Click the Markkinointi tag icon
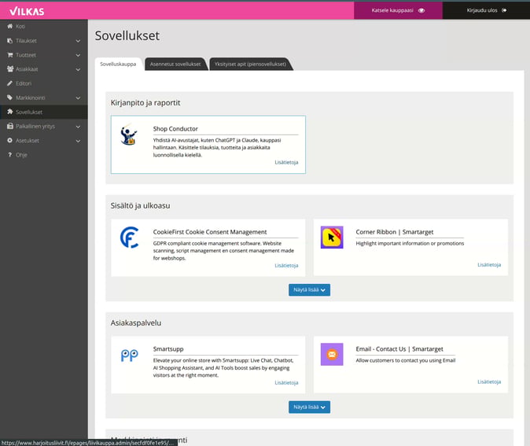 (x=9, y=98)
